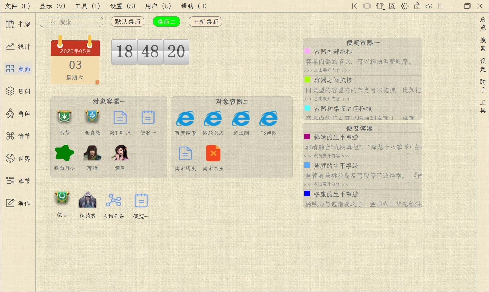The width and height of the screenshot is (489, 292).
Task: Open the settings gear in title bar
Action: [405, 6]
